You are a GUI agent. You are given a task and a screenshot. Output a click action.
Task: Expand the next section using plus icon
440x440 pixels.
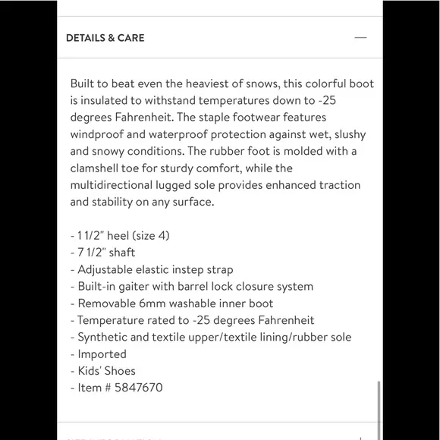360,438
